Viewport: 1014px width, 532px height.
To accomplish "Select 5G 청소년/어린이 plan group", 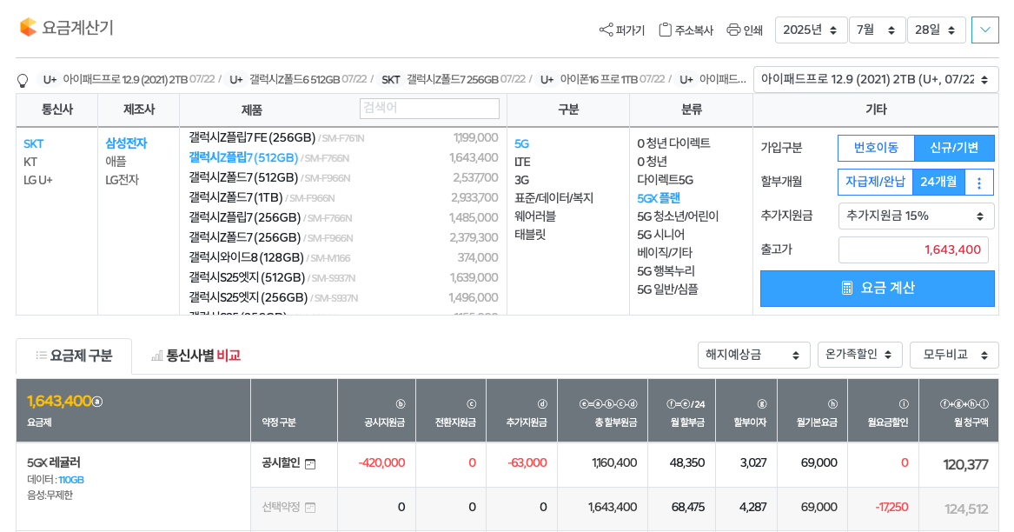I will coord(678,216).
